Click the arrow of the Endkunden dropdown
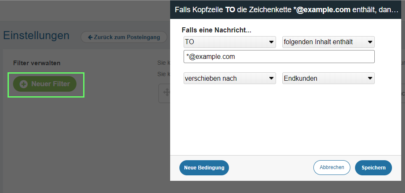 [x=370, y=78]
